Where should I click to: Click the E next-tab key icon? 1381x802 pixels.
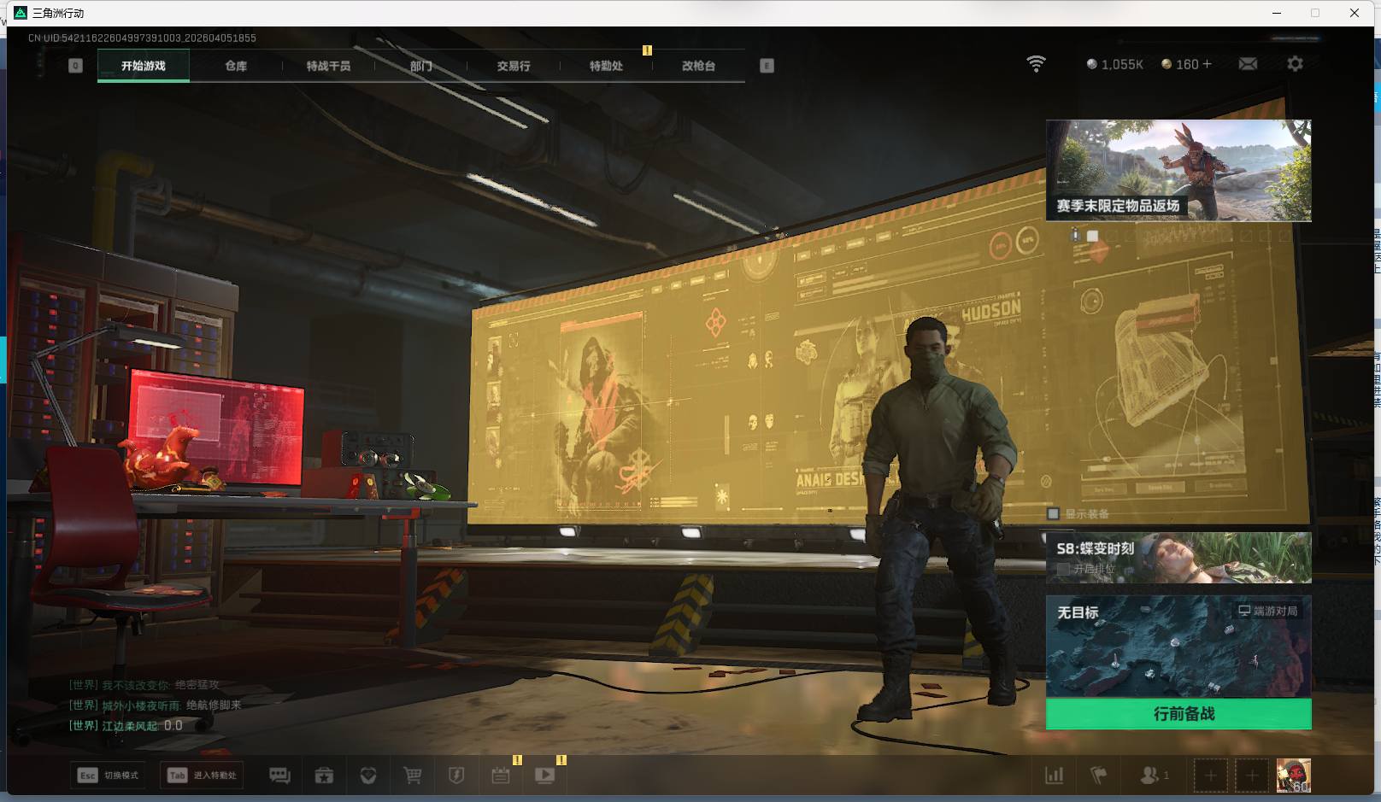pyautogui.click(x=767, y=66)
